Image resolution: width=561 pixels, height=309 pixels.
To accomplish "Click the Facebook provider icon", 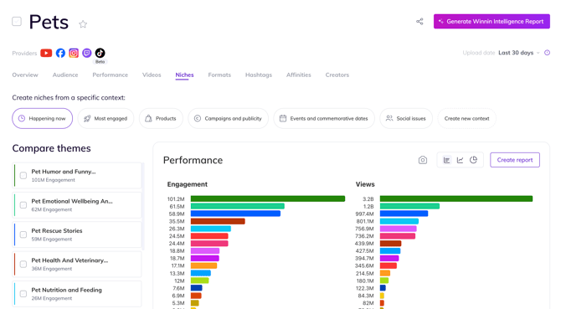I will point(60,53).
